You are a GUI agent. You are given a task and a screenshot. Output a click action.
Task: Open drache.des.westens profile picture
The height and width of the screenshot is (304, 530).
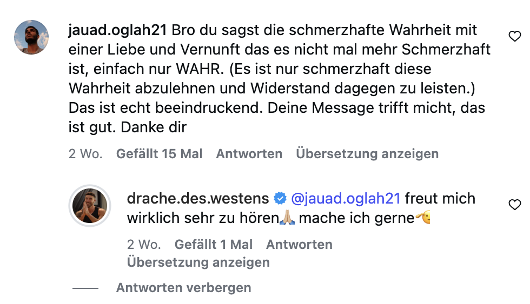pos(90,206)
